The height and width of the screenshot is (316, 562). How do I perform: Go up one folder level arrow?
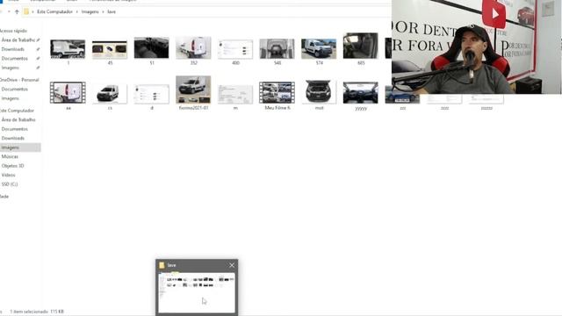pos(17,11)
